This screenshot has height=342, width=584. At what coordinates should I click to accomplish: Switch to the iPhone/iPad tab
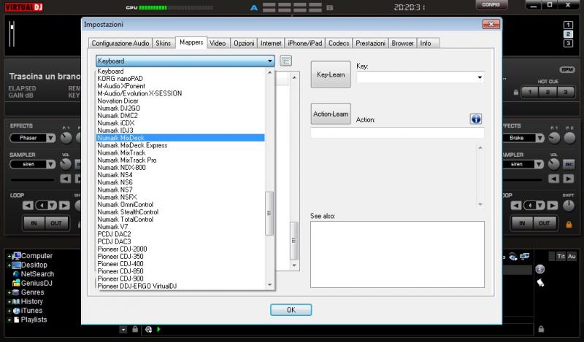(x=305, y=43)
